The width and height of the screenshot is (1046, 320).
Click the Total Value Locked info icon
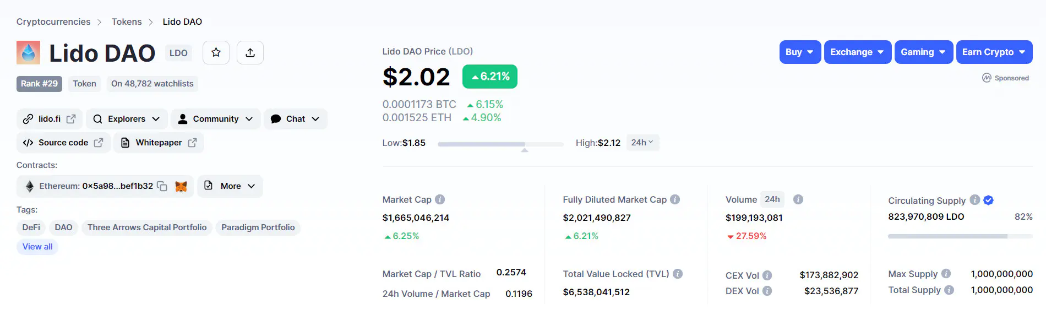click(x=678, y=274)
